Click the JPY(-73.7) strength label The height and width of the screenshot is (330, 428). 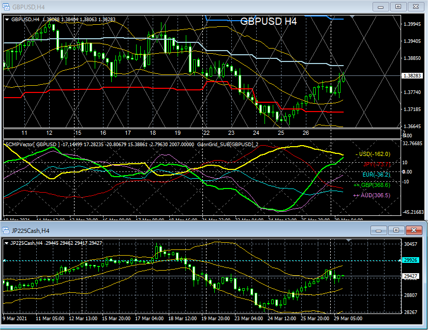pyautogui.click(x=377, y=164)
